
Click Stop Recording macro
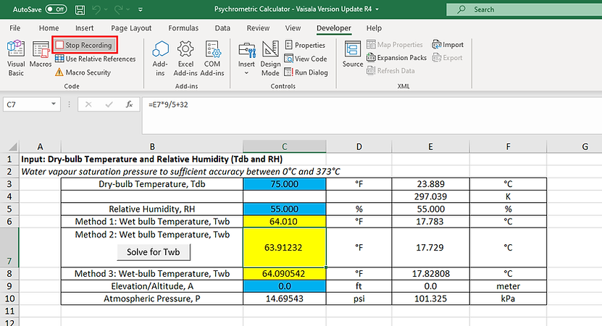[85, 45]
